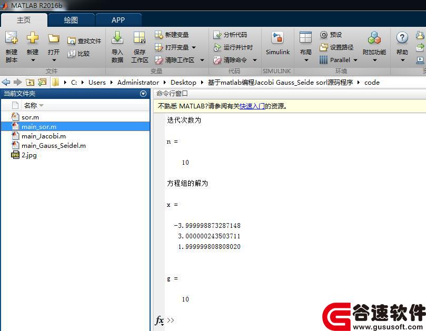
Task: Open the dropdown arrow beside 清除工作区
Action: click(202, 60)
